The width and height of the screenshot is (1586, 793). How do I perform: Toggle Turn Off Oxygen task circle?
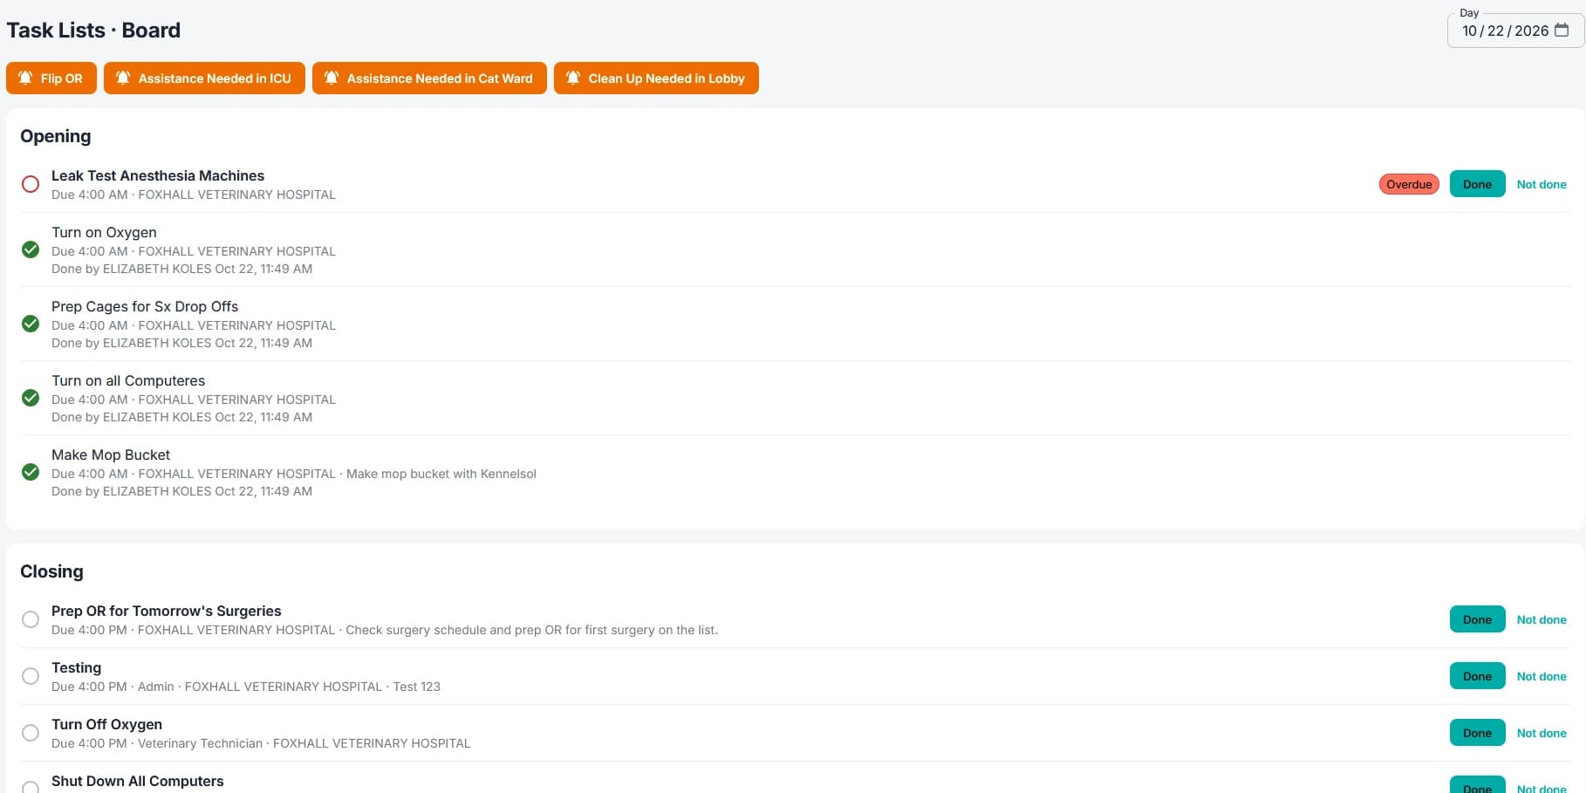[x=31, y=733]
